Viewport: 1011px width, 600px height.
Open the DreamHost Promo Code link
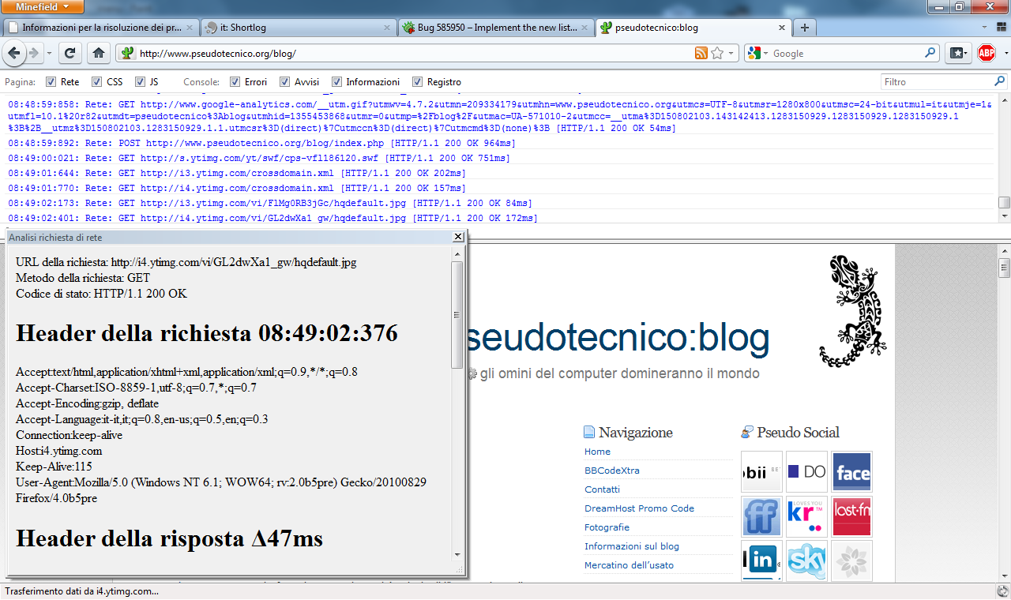639,508
